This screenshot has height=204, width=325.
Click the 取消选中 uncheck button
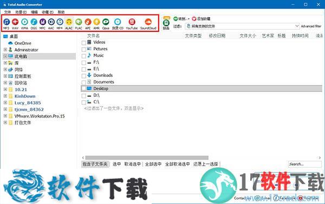coord(133,164)
